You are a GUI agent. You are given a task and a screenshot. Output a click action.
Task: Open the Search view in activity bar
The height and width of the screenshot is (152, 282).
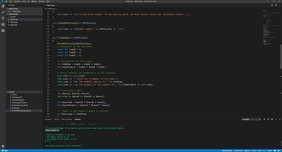[x=3, y=12]
